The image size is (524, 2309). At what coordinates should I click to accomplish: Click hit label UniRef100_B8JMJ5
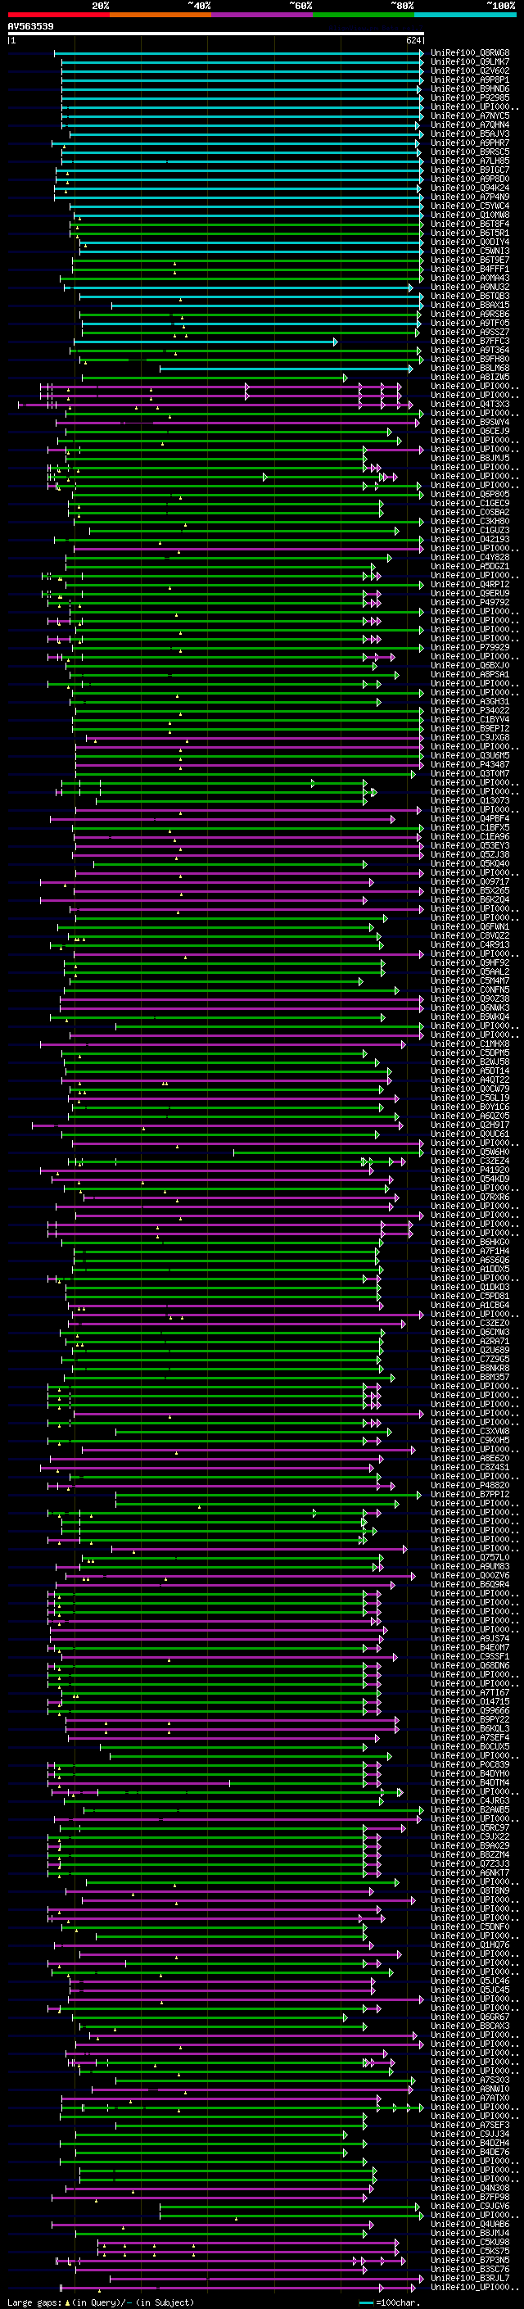click(x=470, y=458)
